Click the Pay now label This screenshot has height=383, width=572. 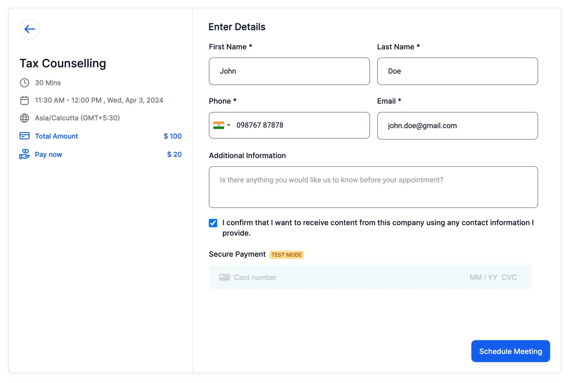point(48,154)
